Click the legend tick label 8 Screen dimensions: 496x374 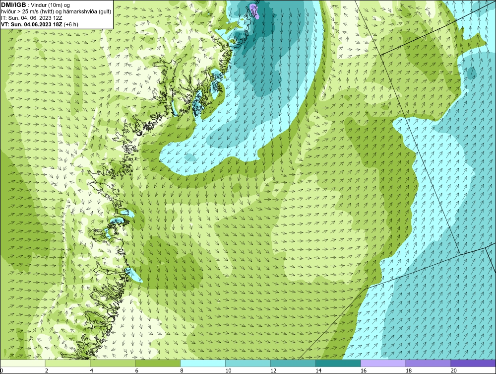(182, 371)
